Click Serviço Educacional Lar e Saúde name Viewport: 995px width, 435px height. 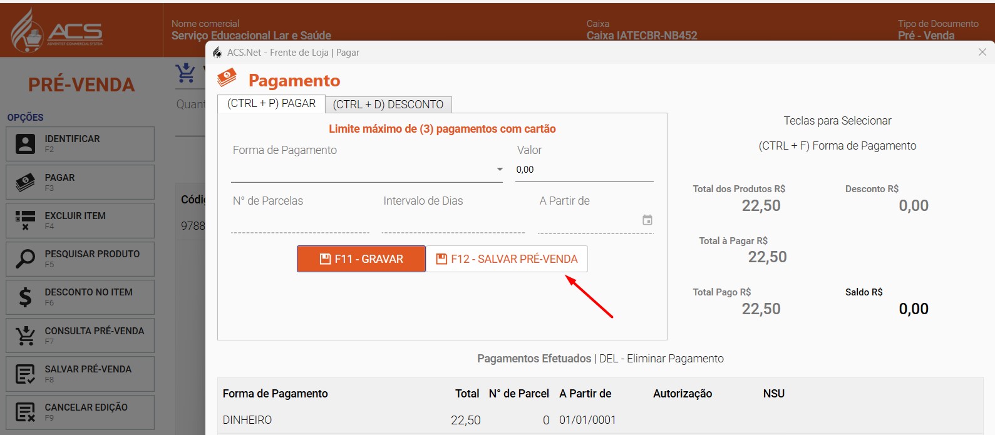pos(251,36)
